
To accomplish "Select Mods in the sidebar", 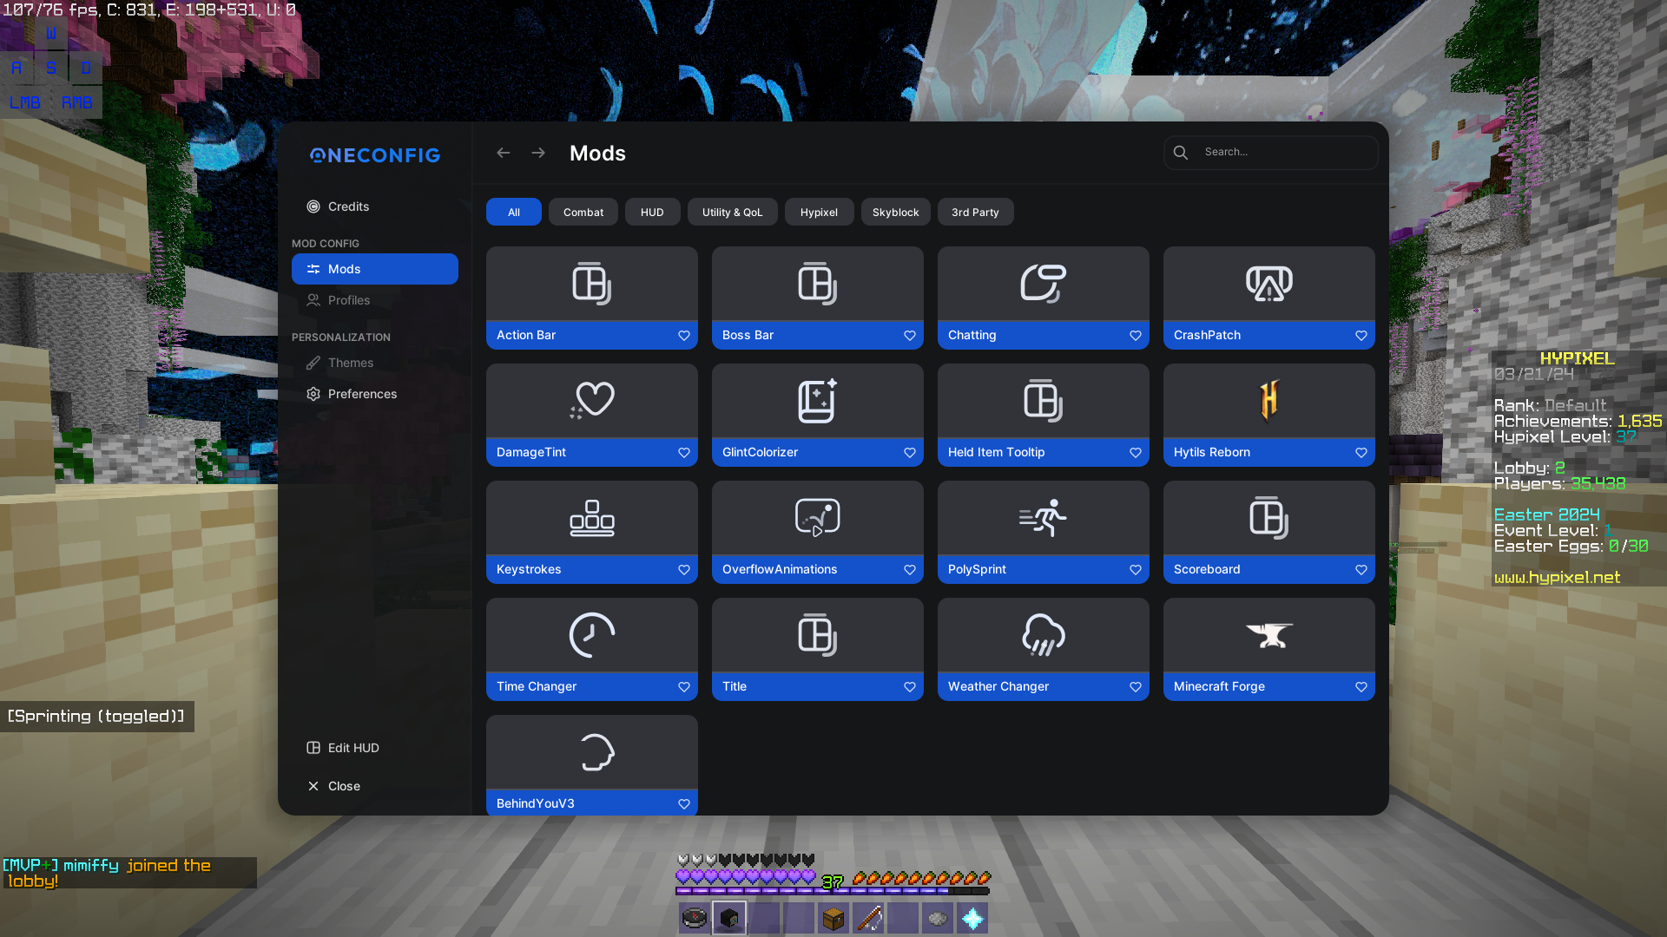I will pyautogui.click(x=375, y=269).
